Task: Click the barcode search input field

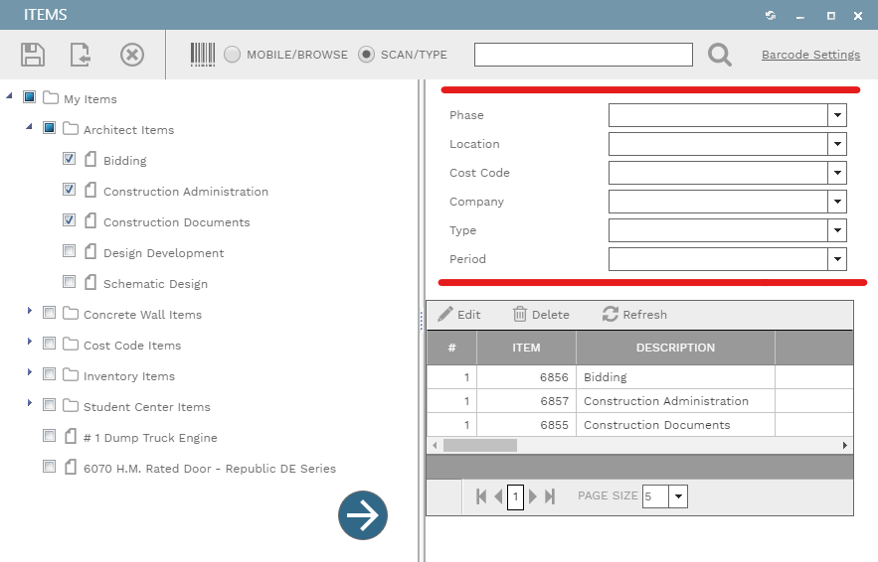Action: click(583, 55)
